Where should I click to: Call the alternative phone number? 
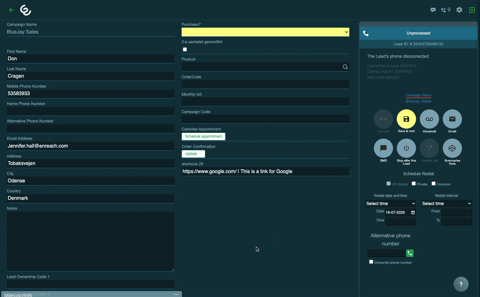[410, 253]
